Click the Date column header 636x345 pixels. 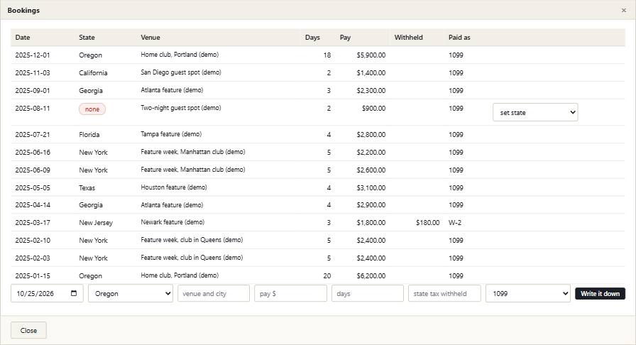[x=23, y=38]
